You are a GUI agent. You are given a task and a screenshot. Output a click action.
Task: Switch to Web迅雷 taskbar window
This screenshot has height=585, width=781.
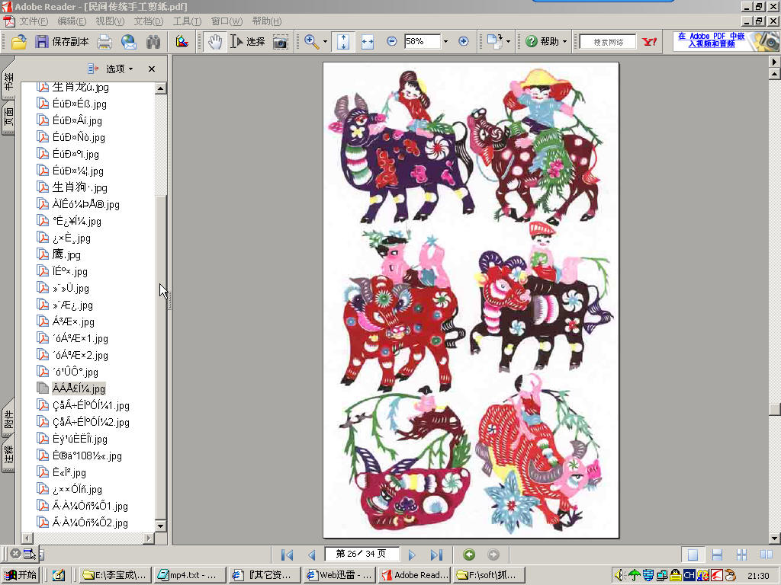(339, 574)
